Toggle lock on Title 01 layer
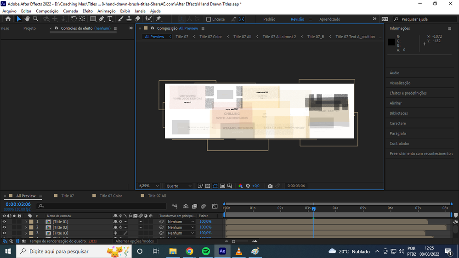The height and width of the screenshot is (258, 459). click(19, 221)
